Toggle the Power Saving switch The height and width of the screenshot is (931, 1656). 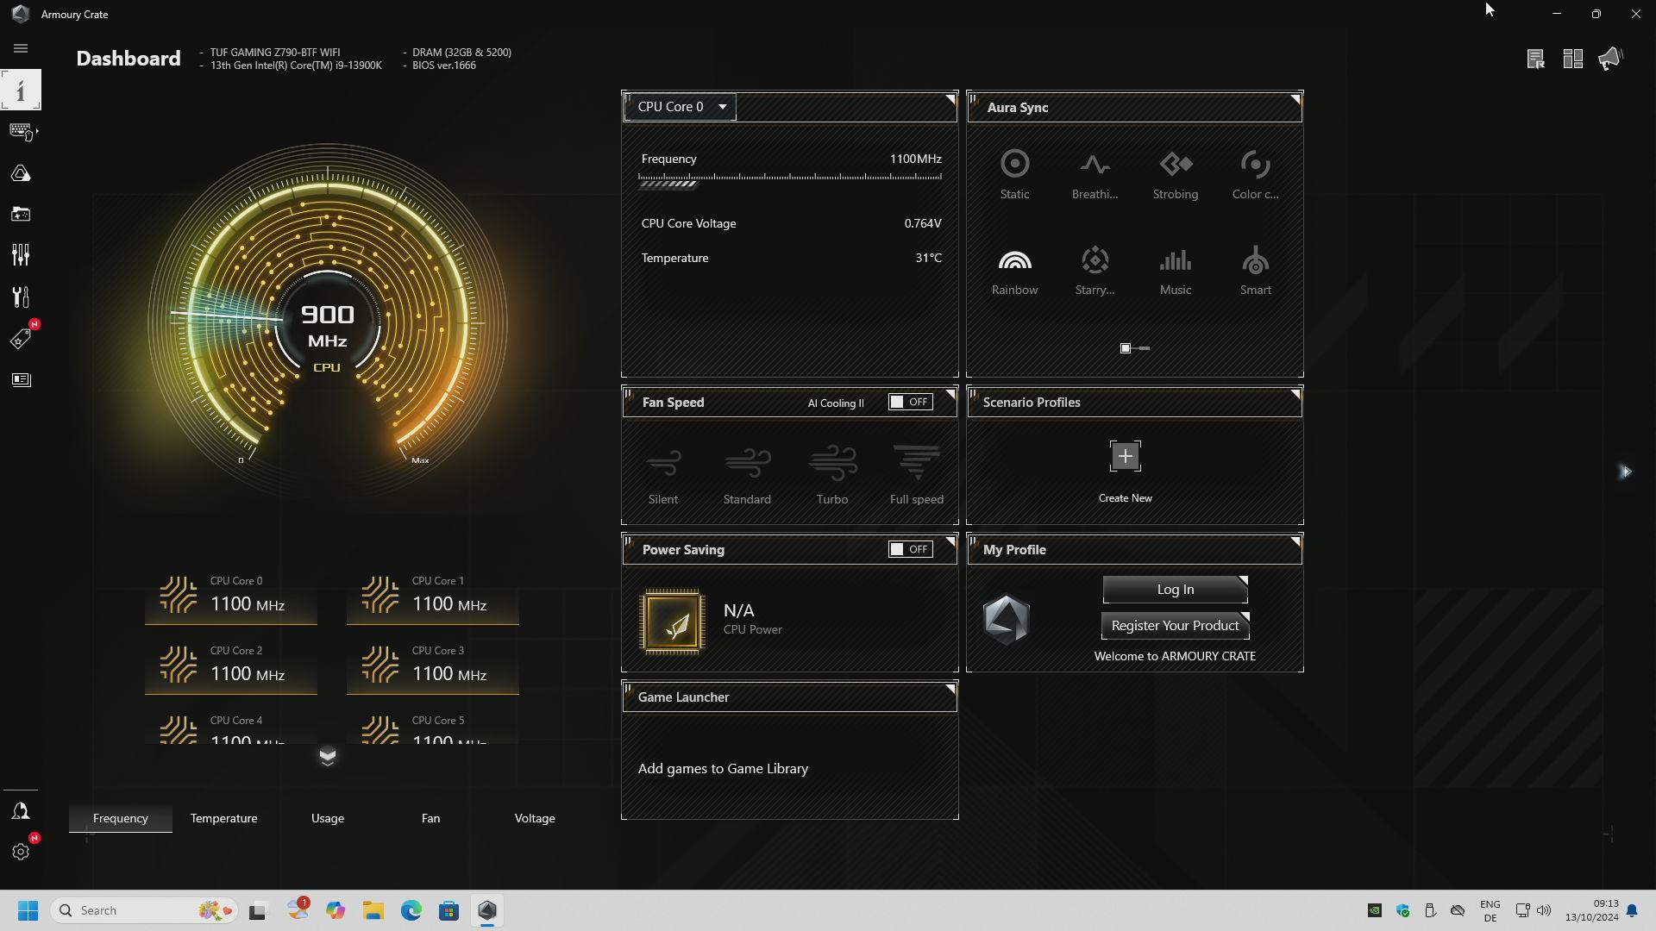[x=910, y=549]
